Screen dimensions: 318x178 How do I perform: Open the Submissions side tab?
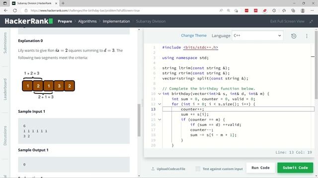click(5, 43)
